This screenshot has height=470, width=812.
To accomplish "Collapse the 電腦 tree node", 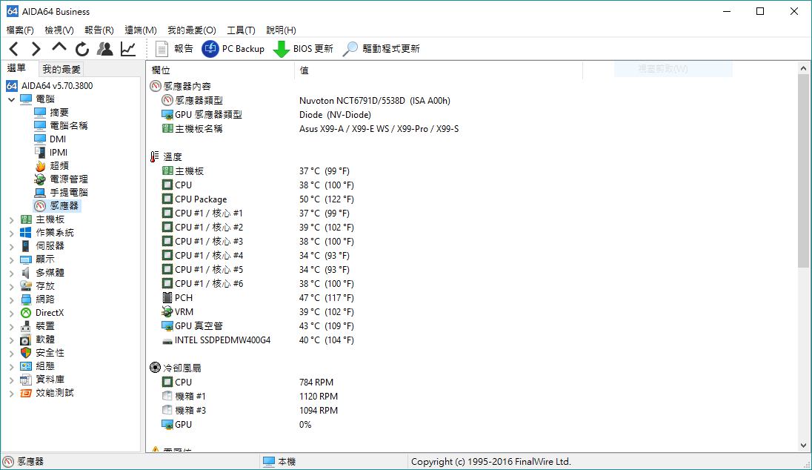I will [x=11, y=99].
